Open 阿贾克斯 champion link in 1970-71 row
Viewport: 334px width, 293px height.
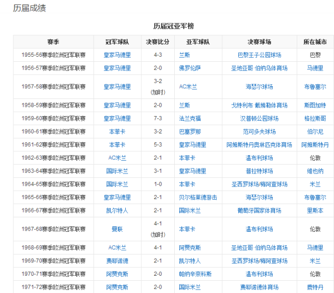117,274
